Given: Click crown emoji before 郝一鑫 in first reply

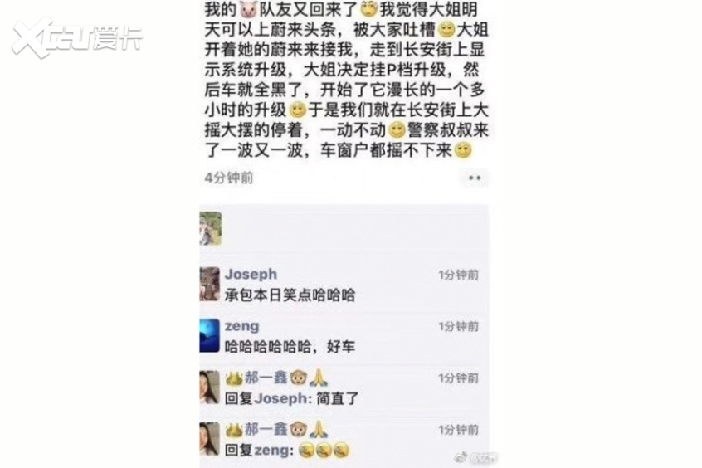Looking at the screenshot, I should pyautogui.click(x=234, y=378).
